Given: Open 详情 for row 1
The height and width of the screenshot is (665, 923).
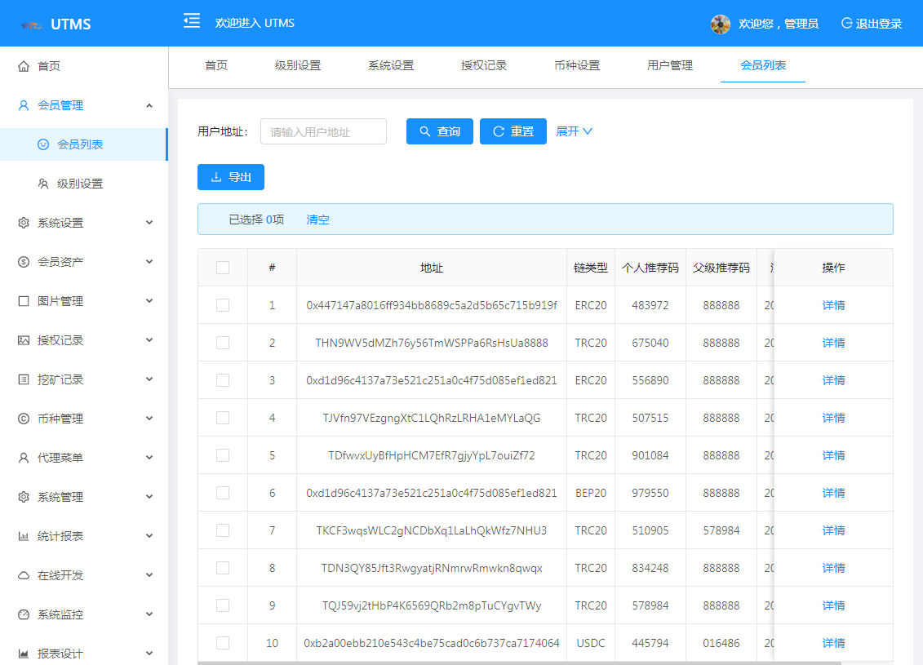Looking at the screenshot, I should [833, 305].
